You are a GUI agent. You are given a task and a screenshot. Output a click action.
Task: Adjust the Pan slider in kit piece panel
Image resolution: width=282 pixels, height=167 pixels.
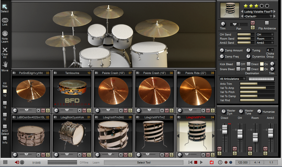point(239,24)
